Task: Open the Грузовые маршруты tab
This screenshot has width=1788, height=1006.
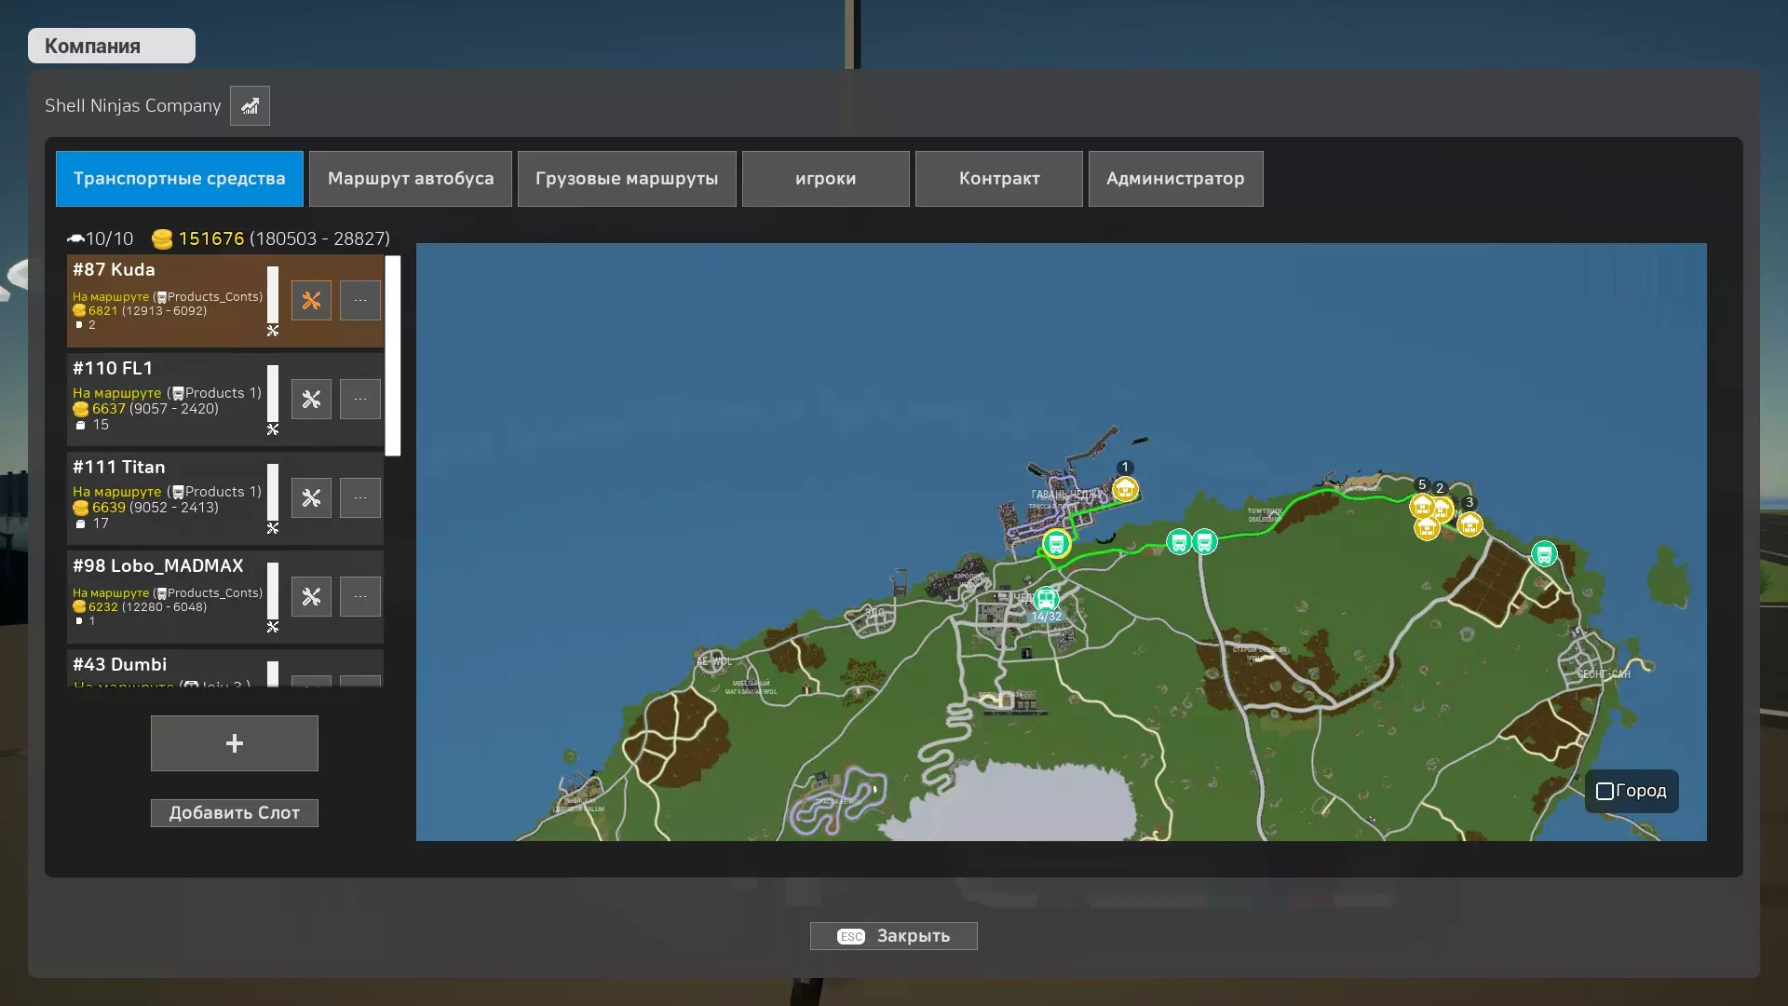Action: (627, 179)
